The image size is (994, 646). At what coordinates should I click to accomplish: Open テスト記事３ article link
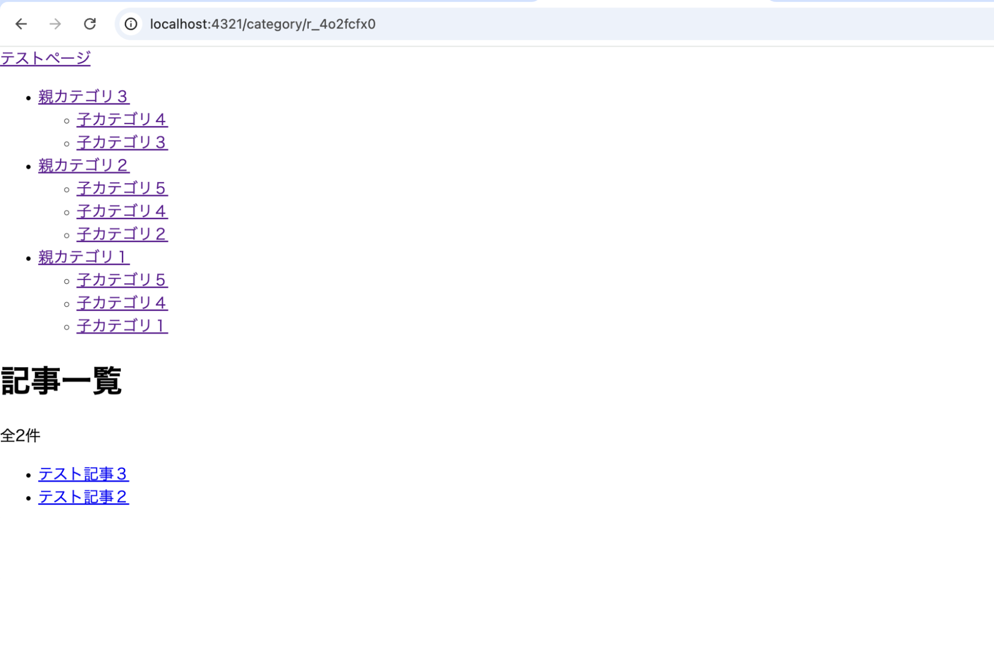(x=84, y=474)
